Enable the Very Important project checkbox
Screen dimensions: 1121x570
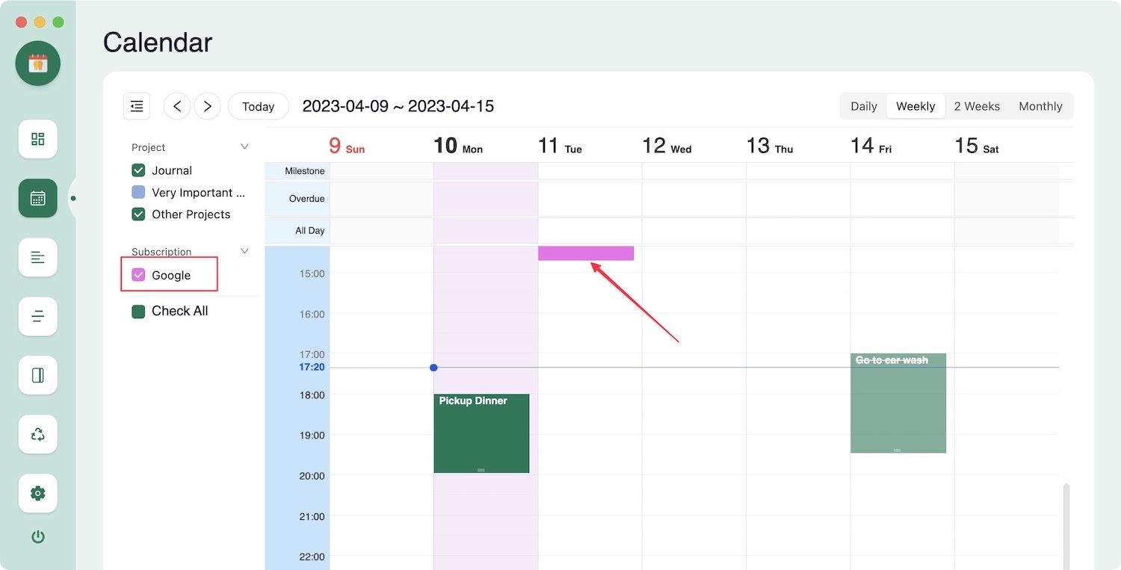point(138,192)
